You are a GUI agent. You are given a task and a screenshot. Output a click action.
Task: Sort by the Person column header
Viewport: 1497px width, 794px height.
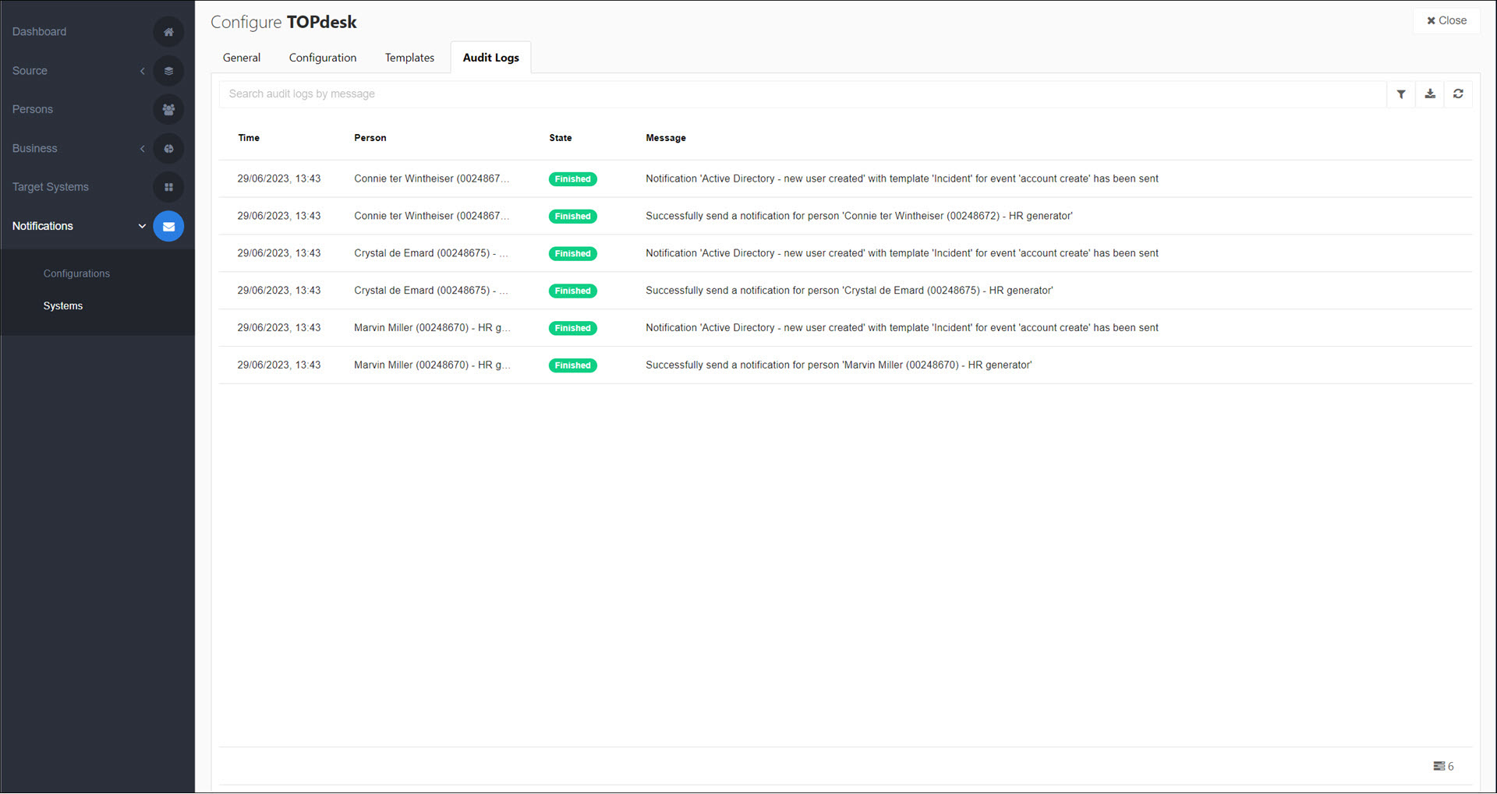(x=370, y=138)
